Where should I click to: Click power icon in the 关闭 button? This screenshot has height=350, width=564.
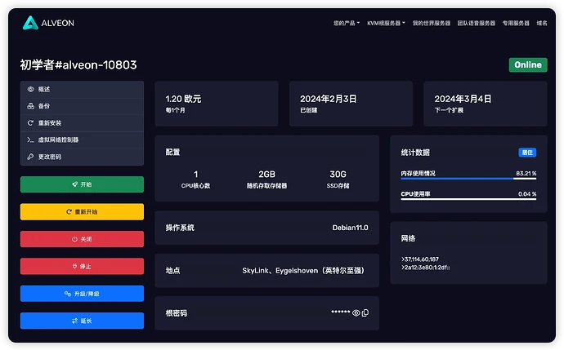pos(74,239)
